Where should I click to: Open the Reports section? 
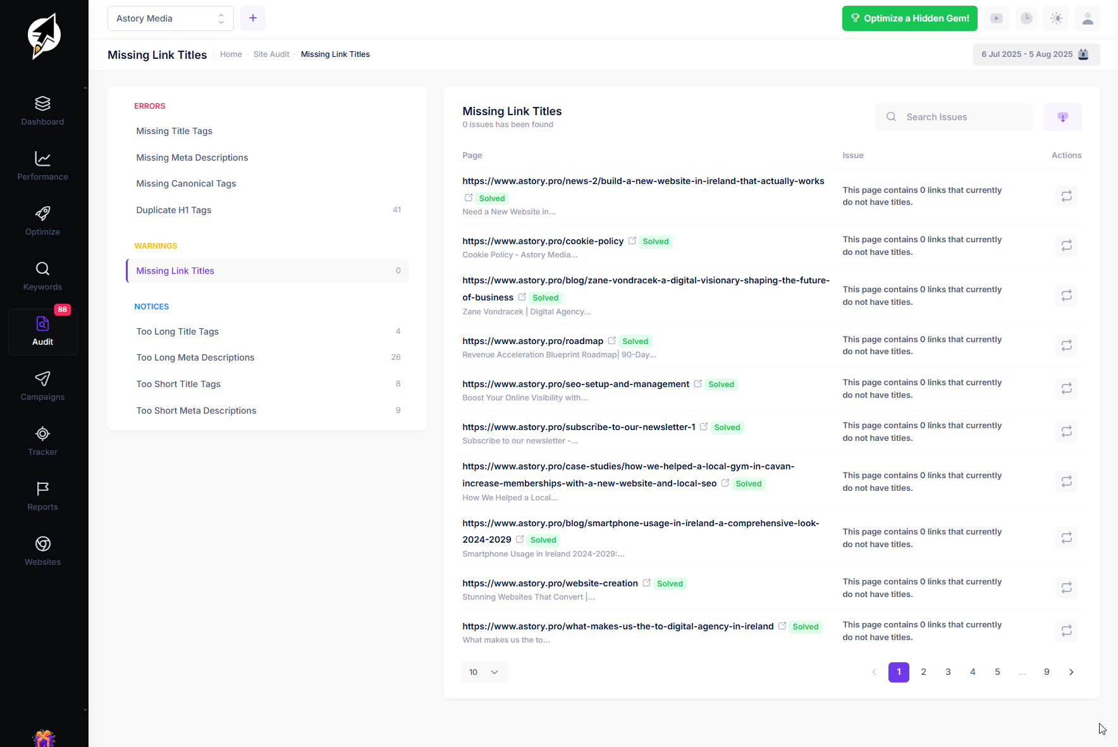point(42,496)
